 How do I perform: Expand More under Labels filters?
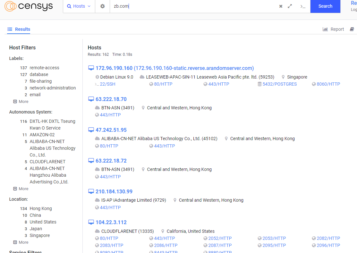pyautogui.click(x=21, y=101)
